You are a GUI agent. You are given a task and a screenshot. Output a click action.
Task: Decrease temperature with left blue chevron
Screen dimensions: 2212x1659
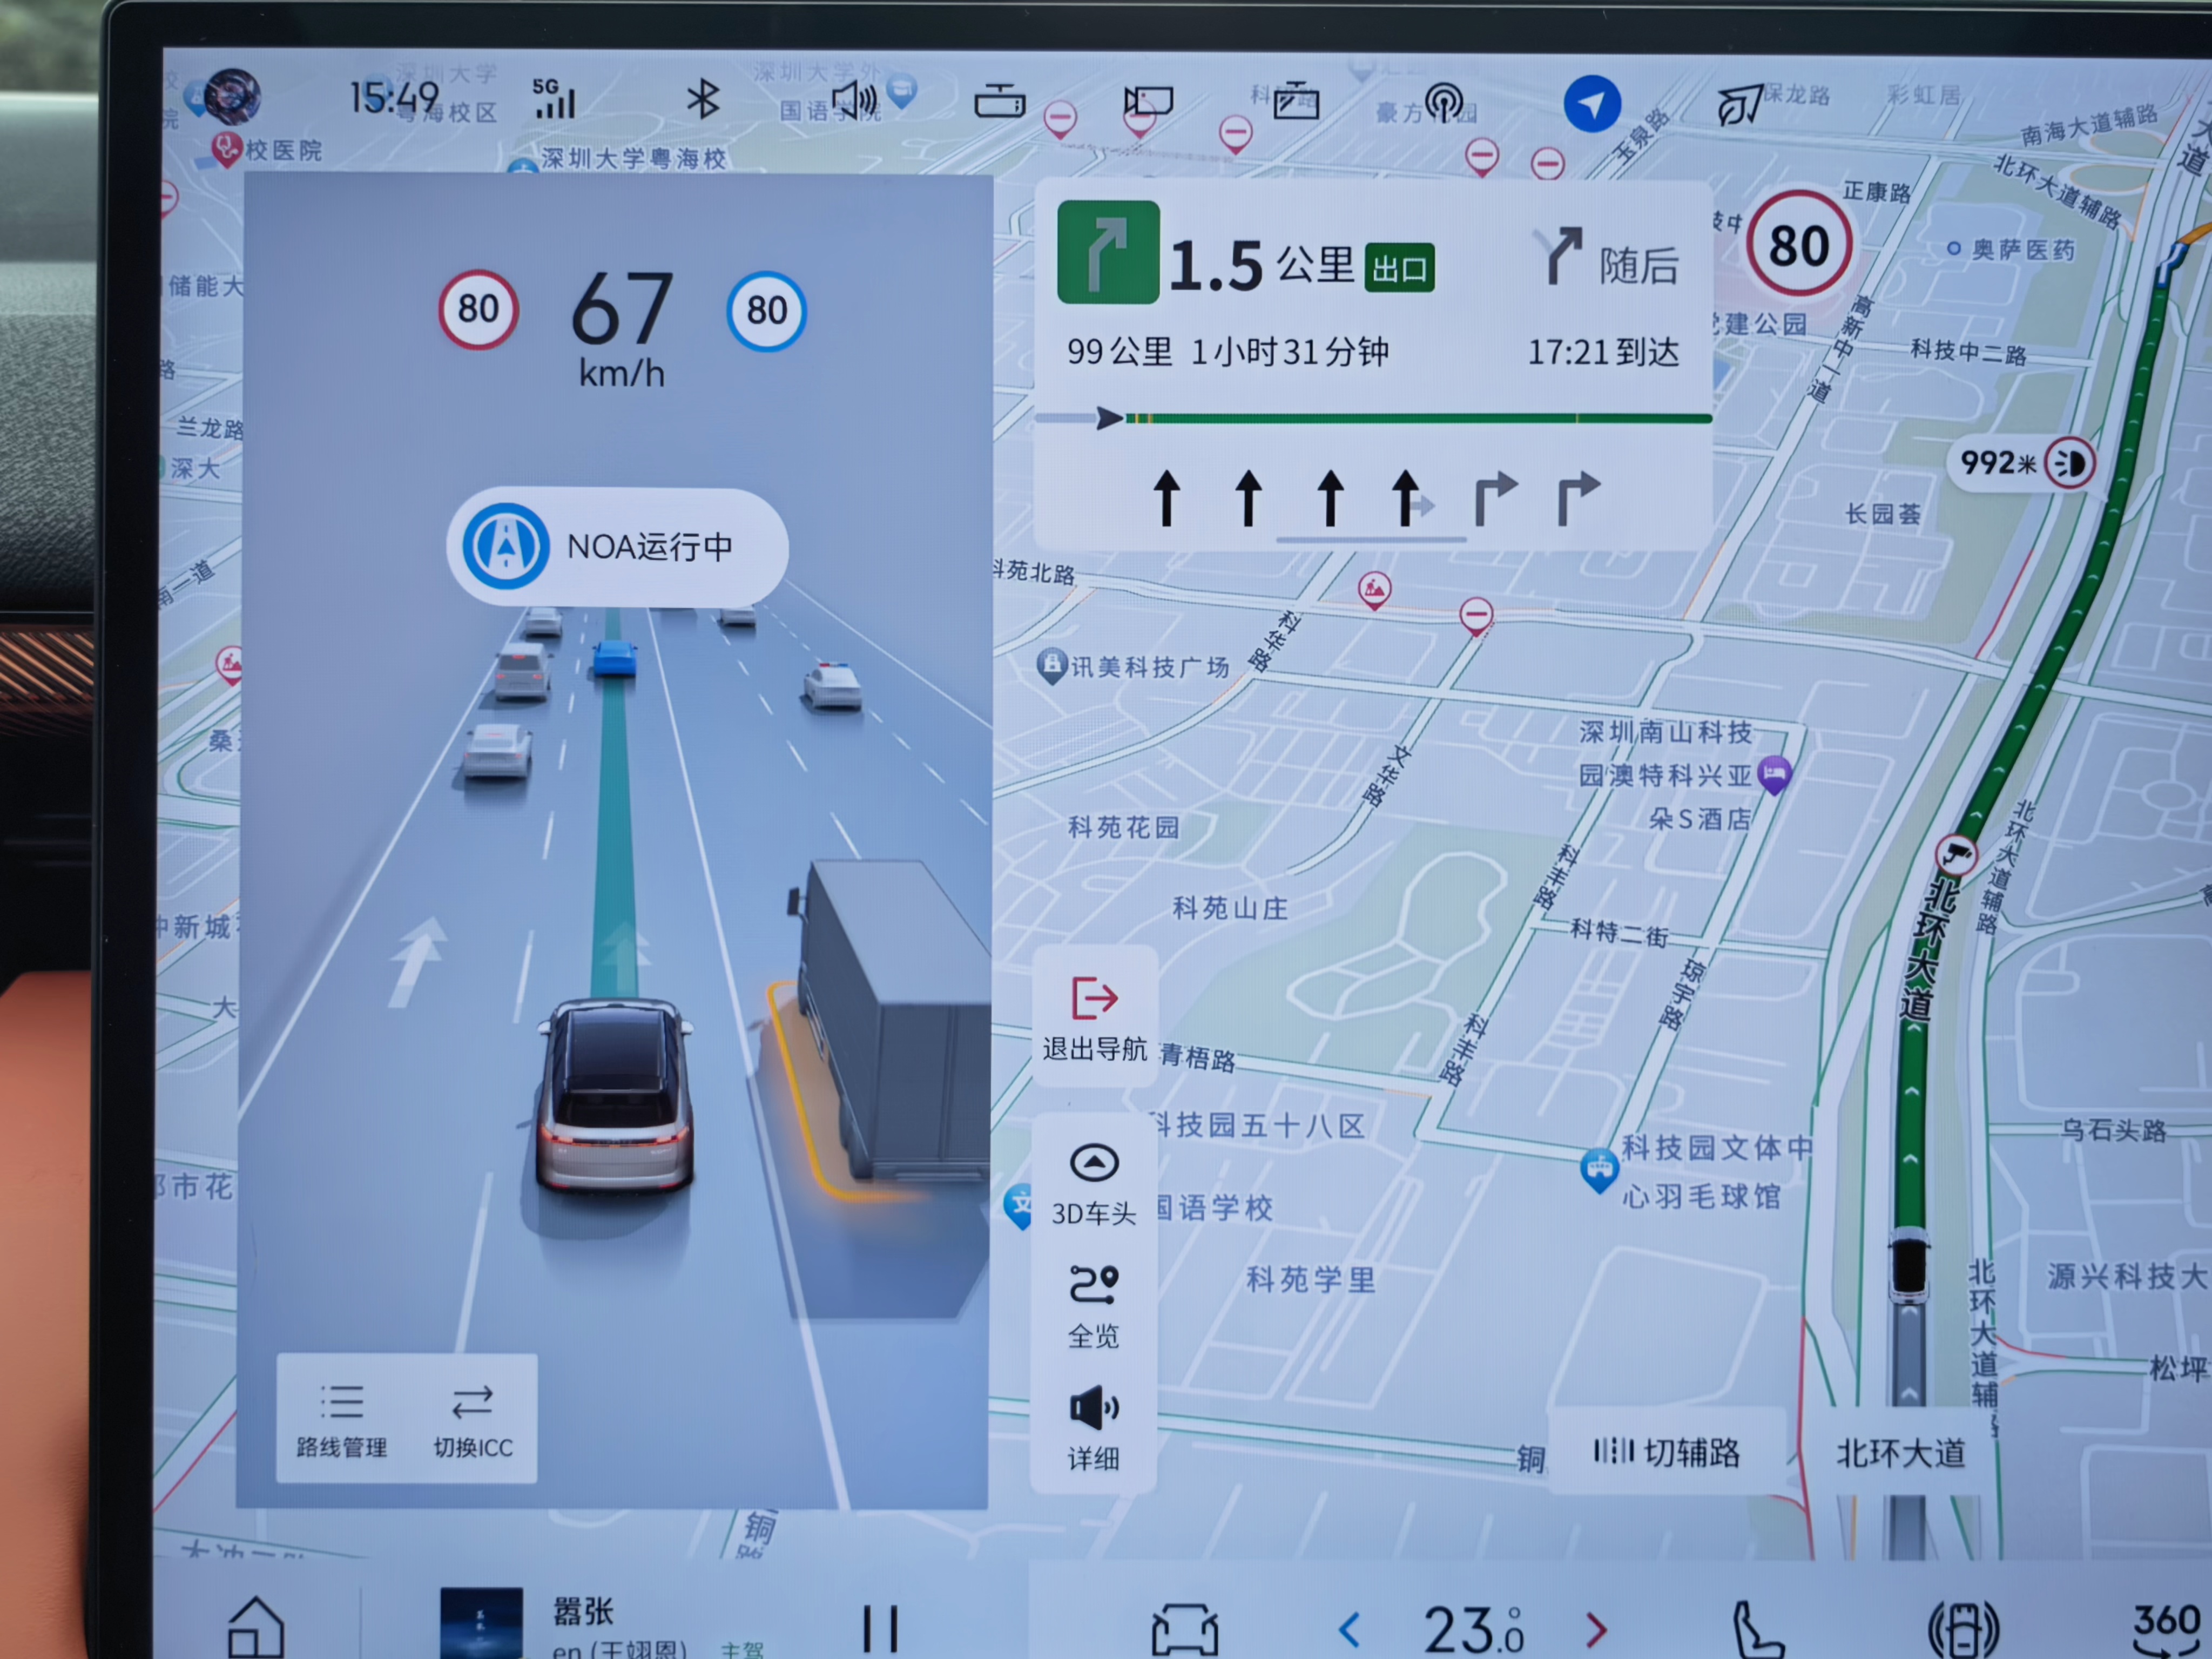(x=1350, y=1629)
